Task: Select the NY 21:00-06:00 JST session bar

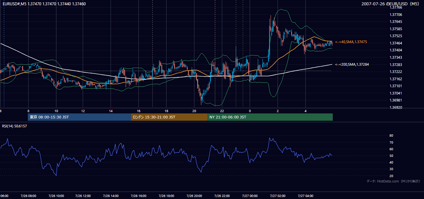Action: [x=270, y=117]
